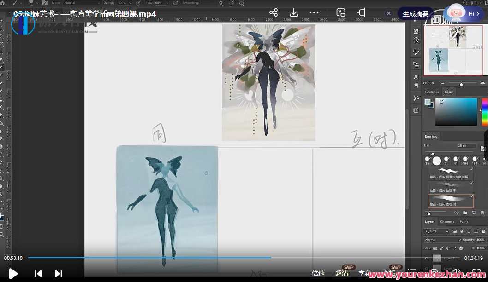
Task: Switch to the Channels tab
Action: coord(446,221)
